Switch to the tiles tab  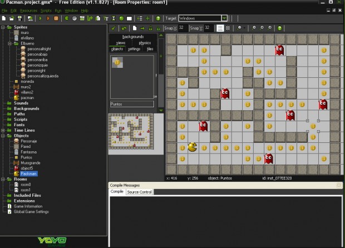point(150,49)
